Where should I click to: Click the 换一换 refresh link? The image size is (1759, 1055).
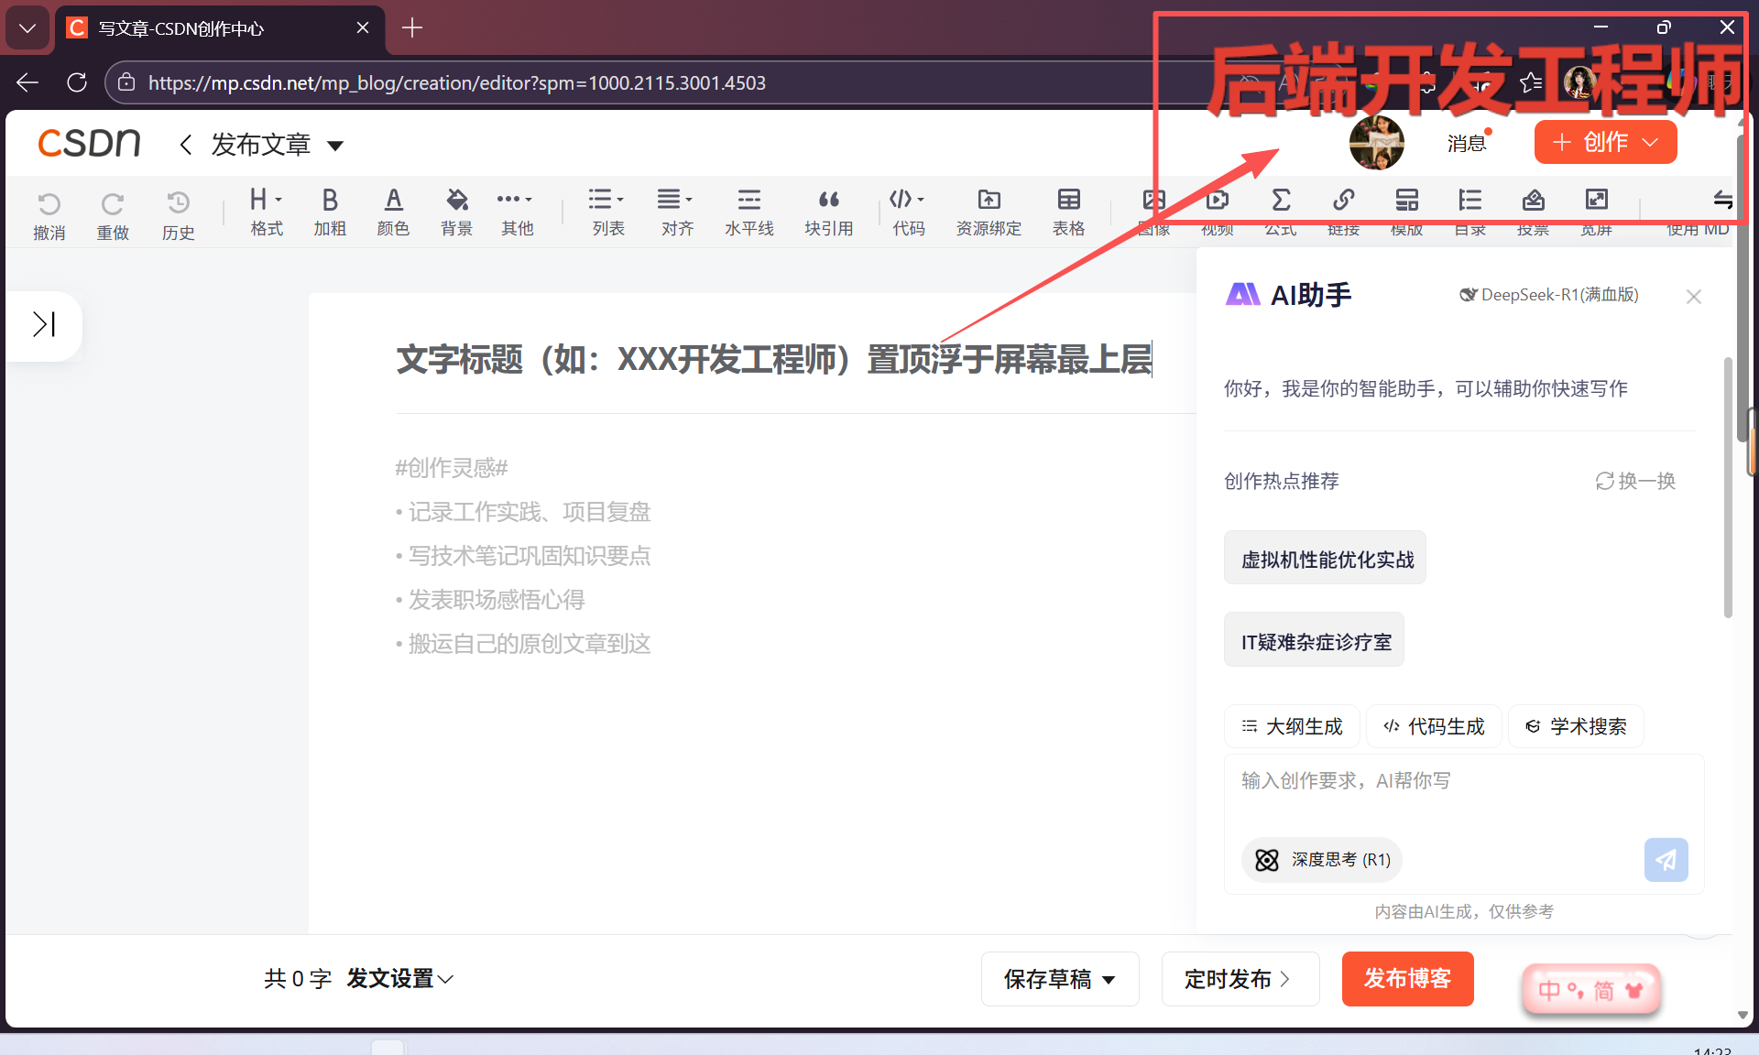pos(1635,481)
